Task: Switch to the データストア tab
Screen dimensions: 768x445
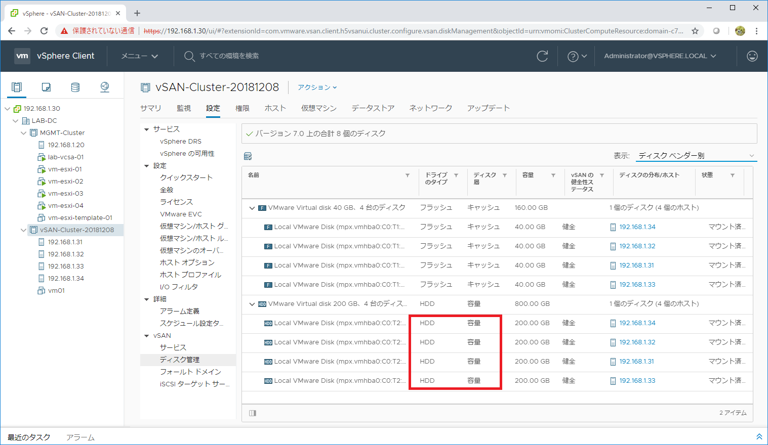Action: click(x=373, y=108)
